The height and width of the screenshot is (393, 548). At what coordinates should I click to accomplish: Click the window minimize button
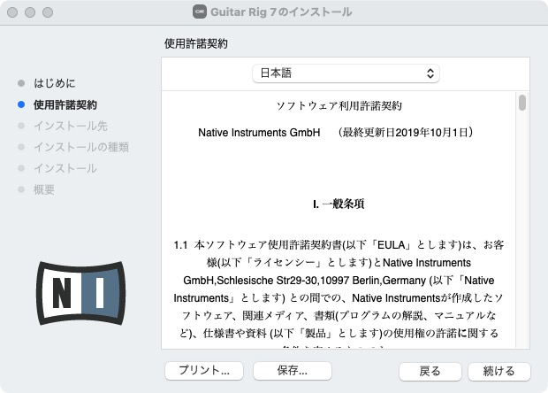click(x=30, y=12)
